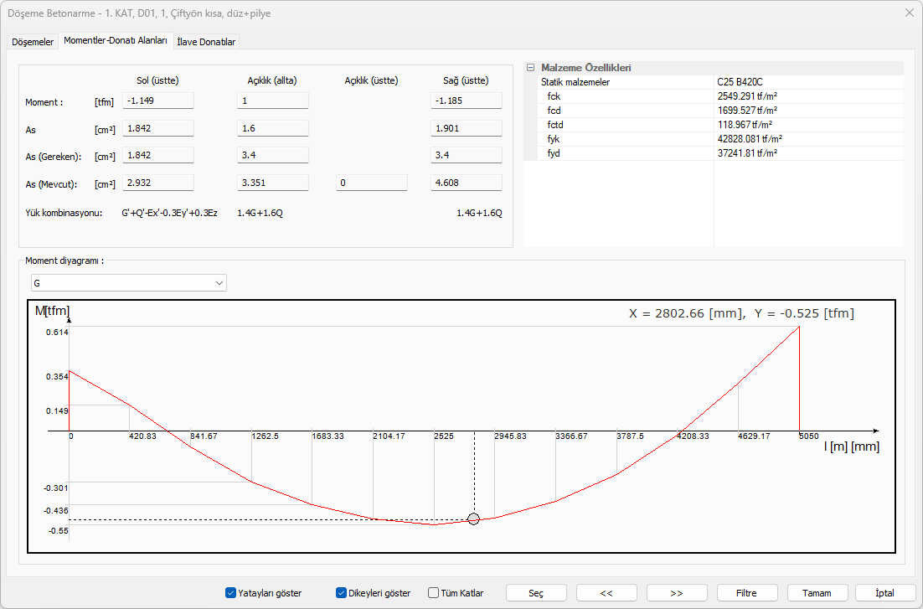
Task: Cancel the dialog with İptal
Action: pos(884,593)
